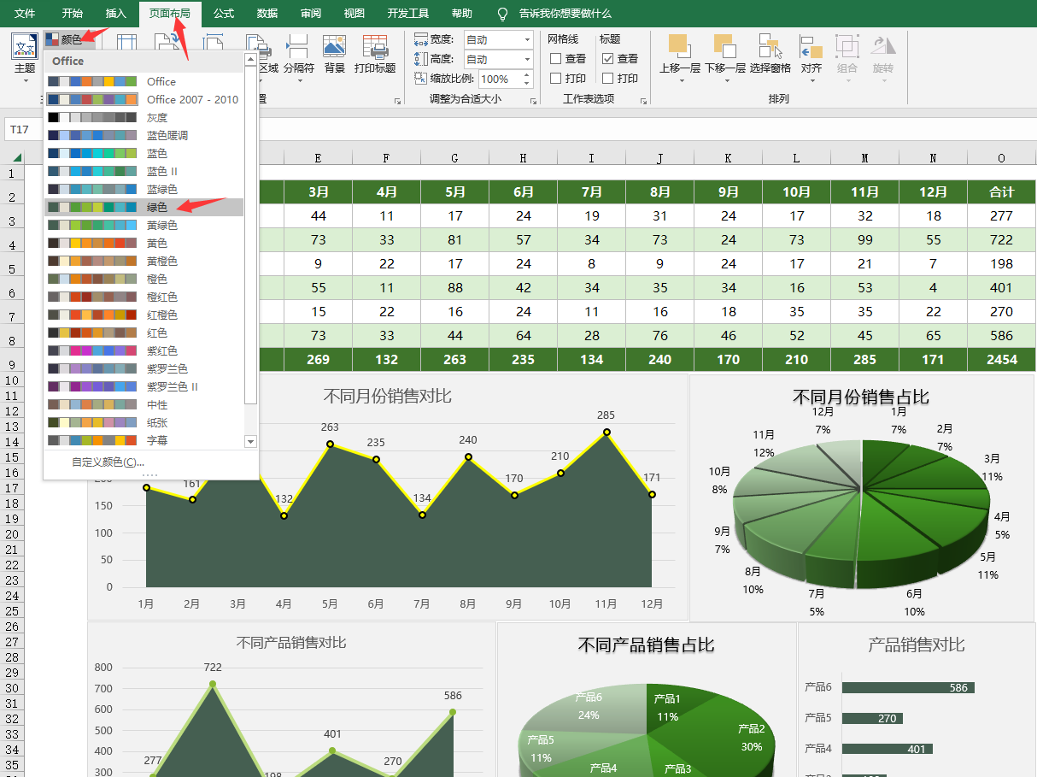Switch to the 审阅 tab
1037x777 pixels.
click(311, 14)
